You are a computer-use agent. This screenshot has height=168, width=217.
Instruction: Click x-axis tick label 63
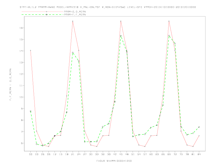[x=157, y=154]
